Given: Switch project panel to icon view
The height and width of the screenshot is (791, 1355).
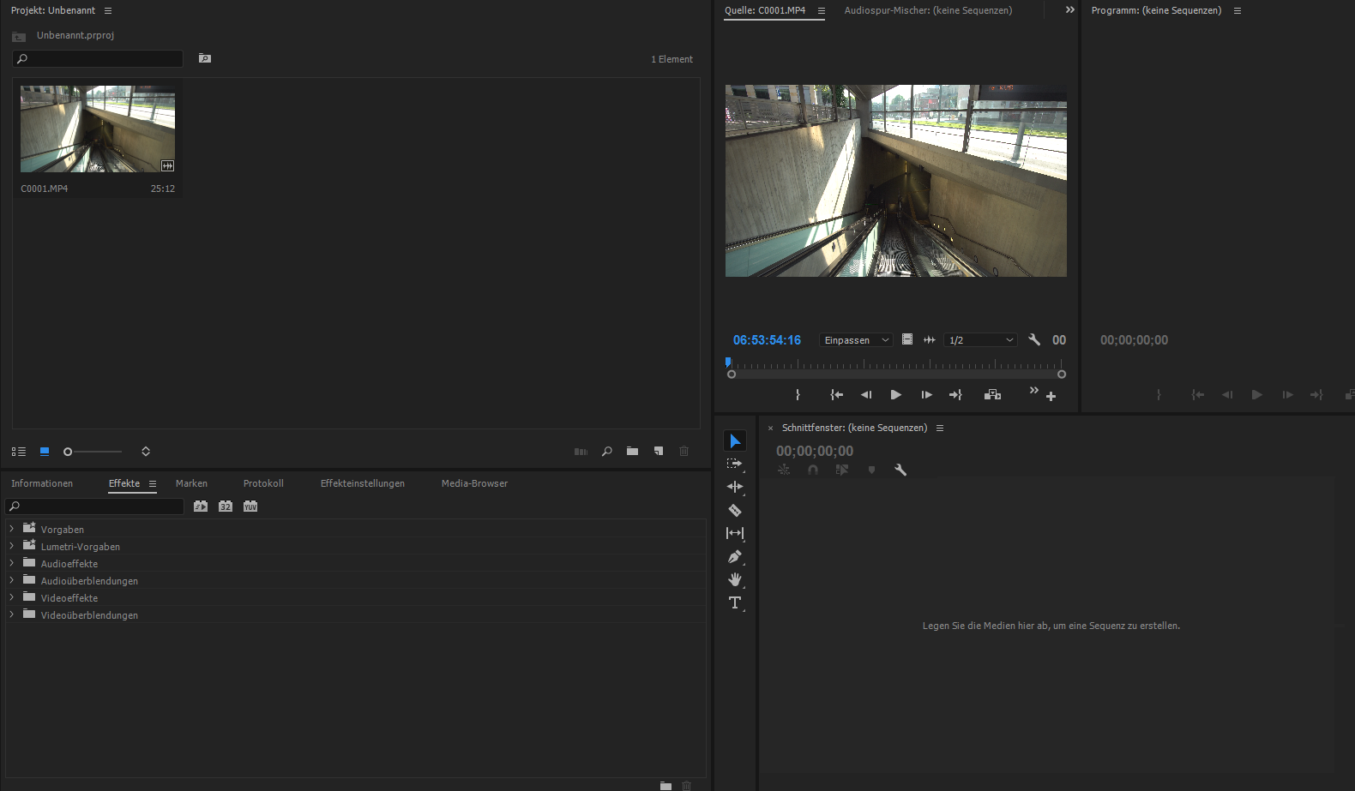Looking at the screenshot, I should (45, 452).
